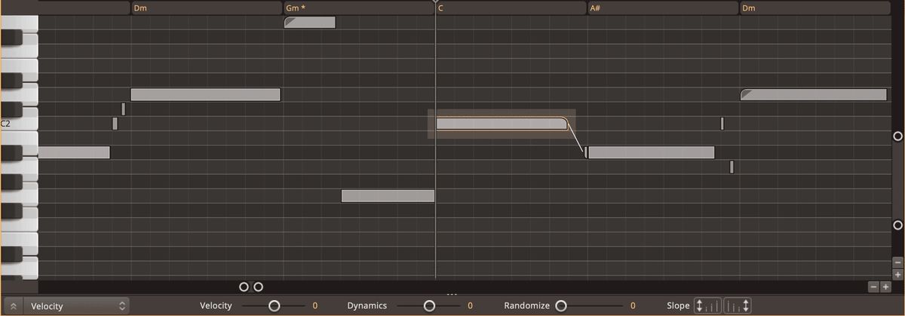Select the long note under first Dm chord
This screenshot has width=905, height=316.
(x=205, y=95)
